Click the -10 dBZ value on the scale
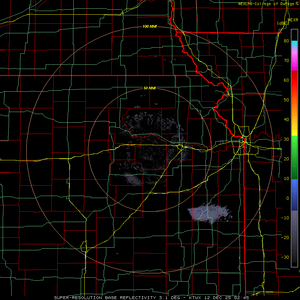 pyautogui.click(x=285, y=218)
